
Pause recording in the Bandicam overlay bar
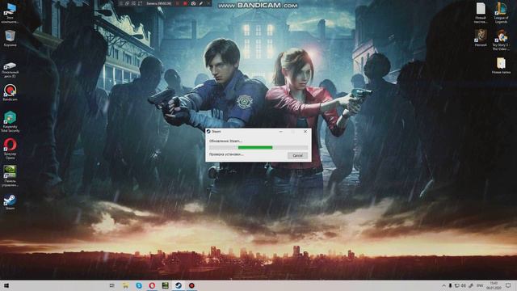(x=177, y=3)
